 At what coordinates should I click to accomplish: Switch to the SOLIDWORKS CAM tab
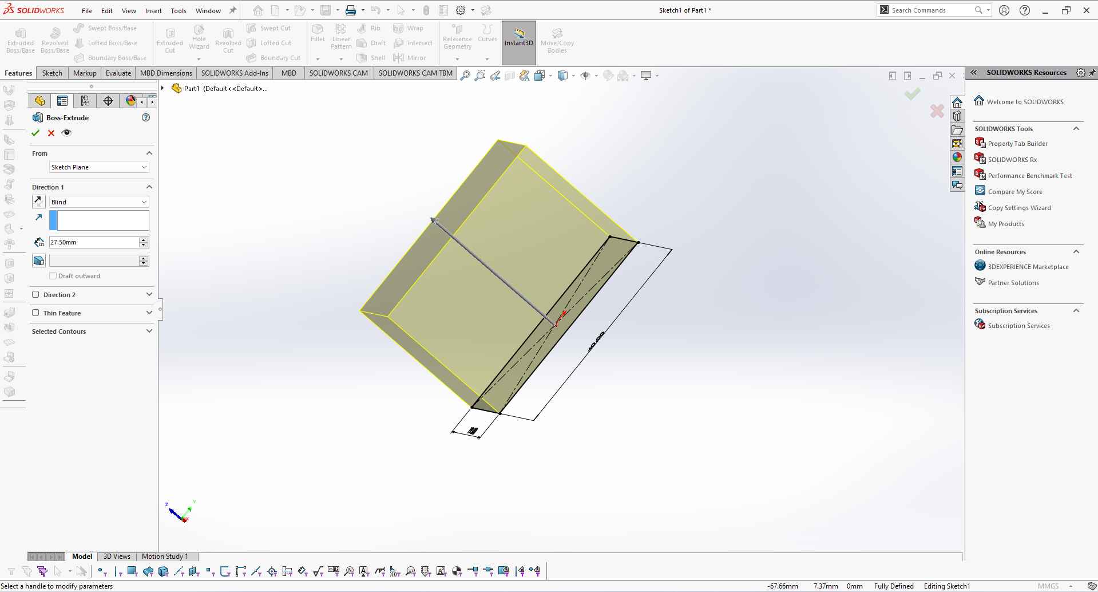coord(339,73)
